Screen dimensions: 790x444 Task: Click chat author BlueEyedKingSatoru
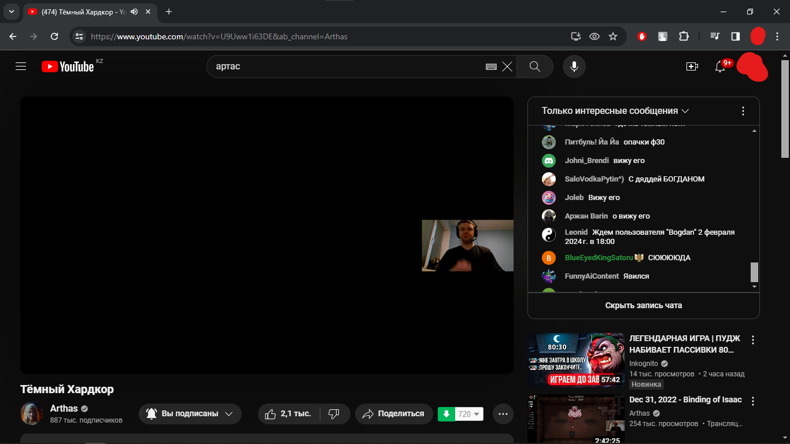tap(599, 258)
